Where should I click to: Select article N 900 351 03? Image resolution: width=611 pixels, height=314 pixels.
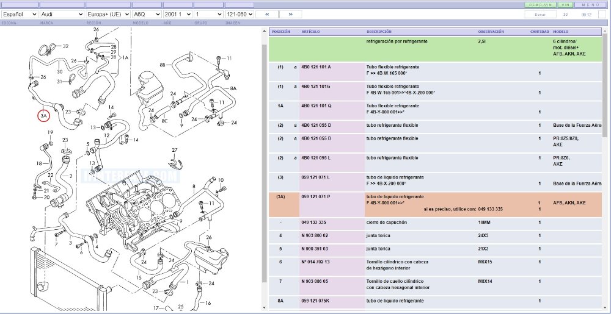(315, 249)
